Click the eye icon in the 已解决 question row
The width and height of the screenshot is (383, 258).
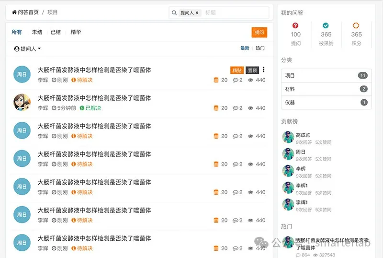click(x=250, y=108)
